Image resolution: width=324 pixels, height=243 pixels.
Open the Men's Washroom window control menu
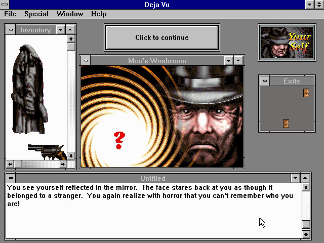click(86, 61)
